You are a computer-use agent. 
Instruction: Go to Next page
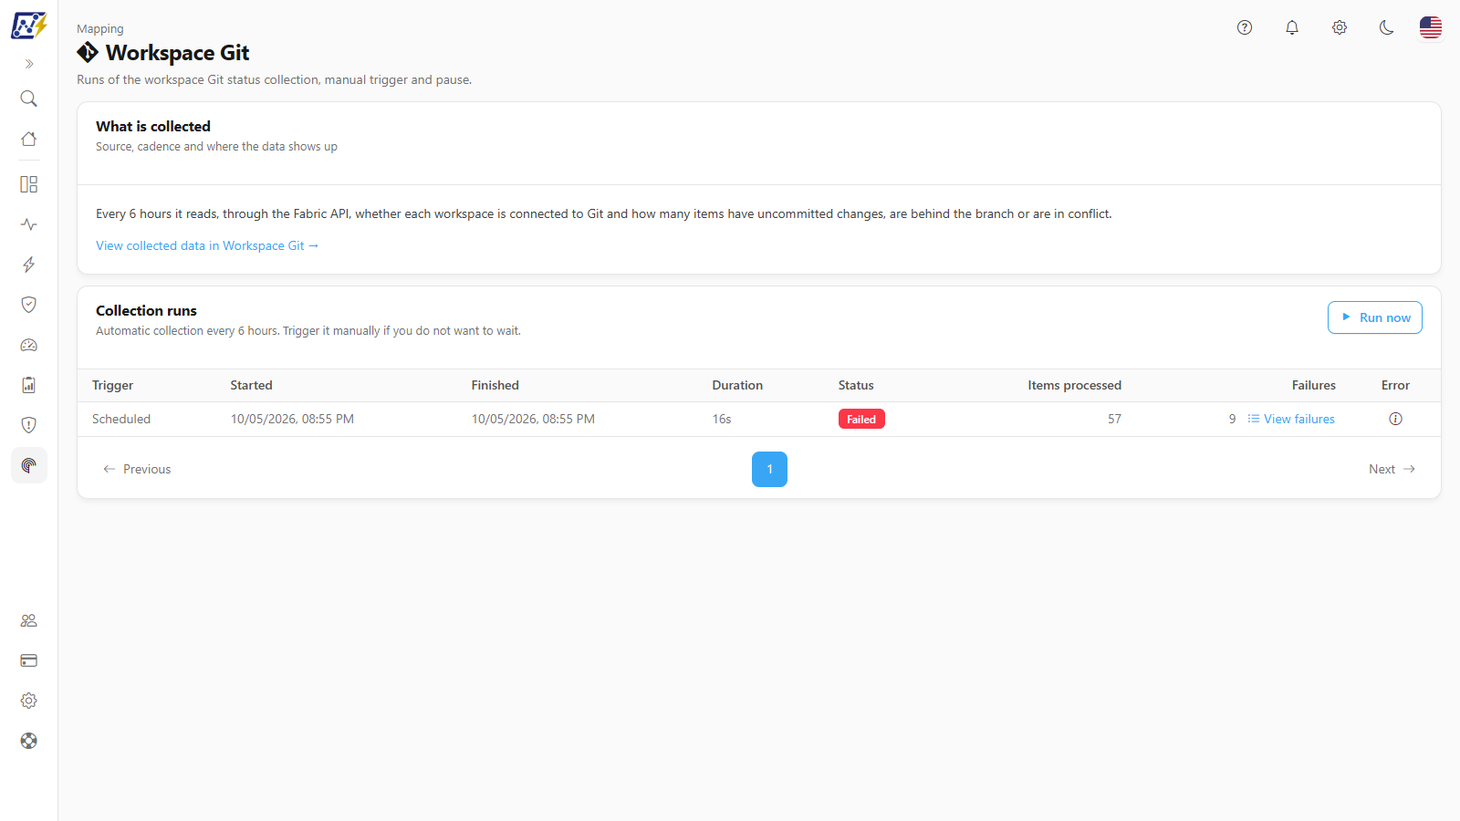1392,469
